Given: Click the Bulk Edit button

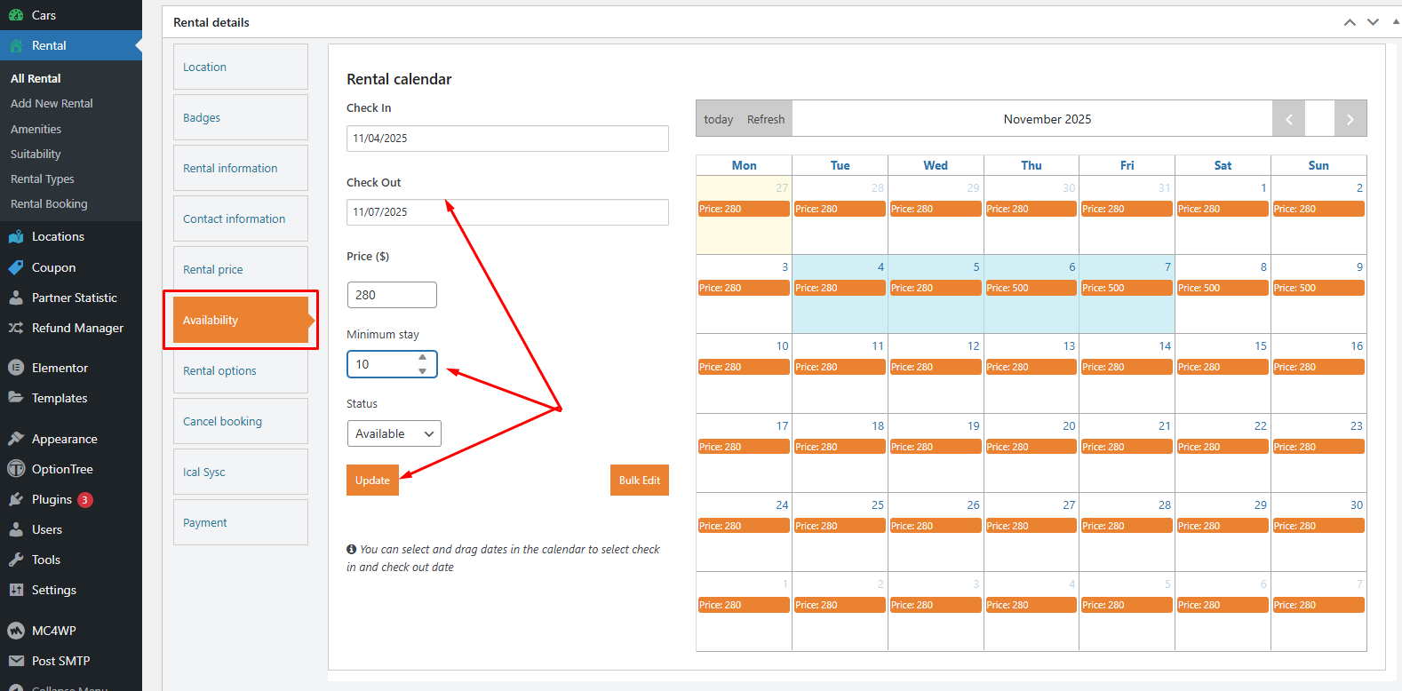Looking at the screenshot, I should point(639,481).
